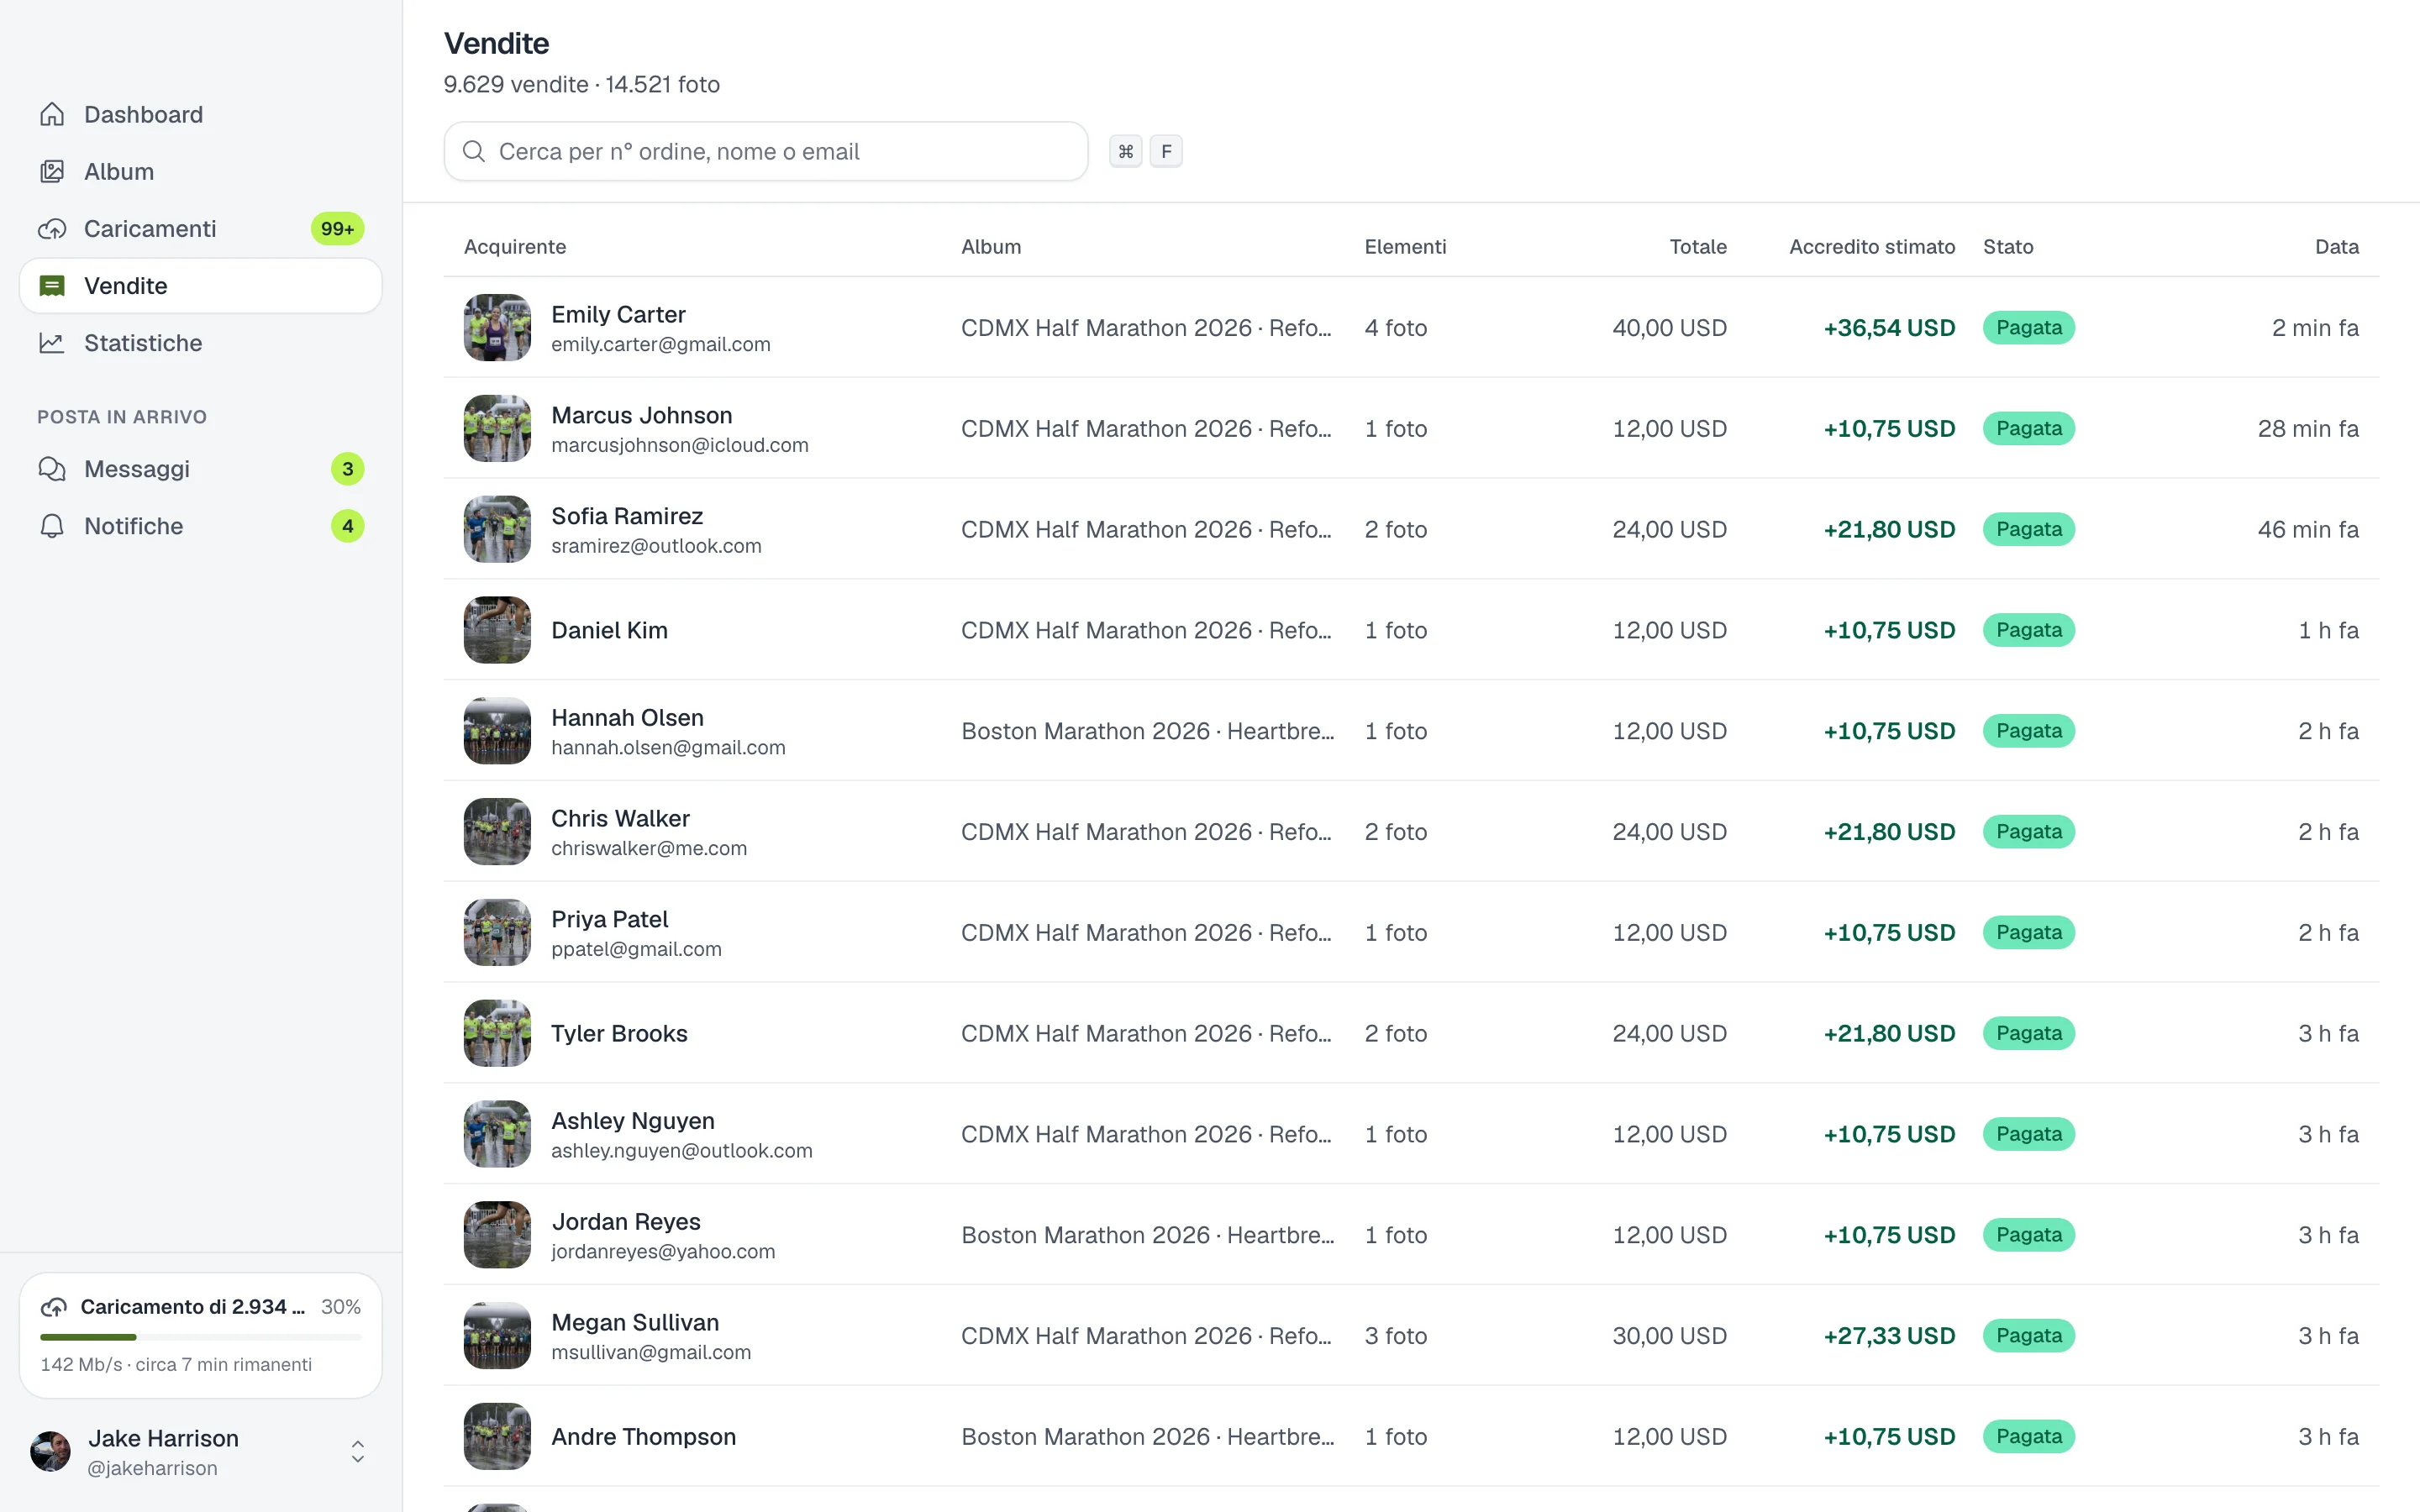Open the Album section
Screen dimensions: 2420x1512
pos(201,172)
